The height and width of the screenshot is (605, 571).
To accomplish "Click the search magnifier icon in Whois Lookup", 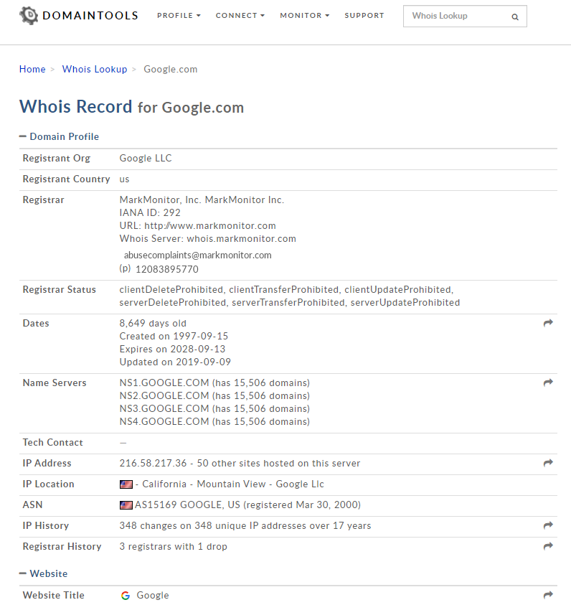I will 515,17.
